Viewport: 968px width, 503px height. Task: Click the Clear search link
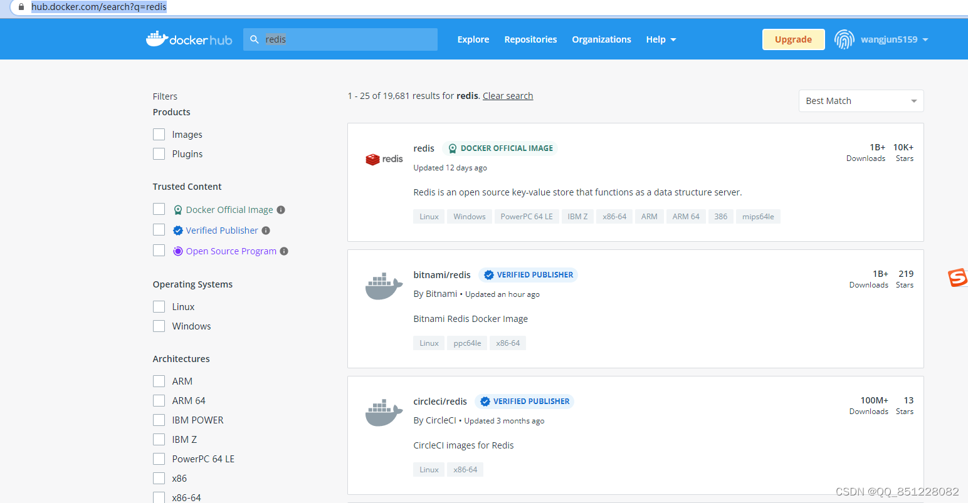(x=508, y=96)
